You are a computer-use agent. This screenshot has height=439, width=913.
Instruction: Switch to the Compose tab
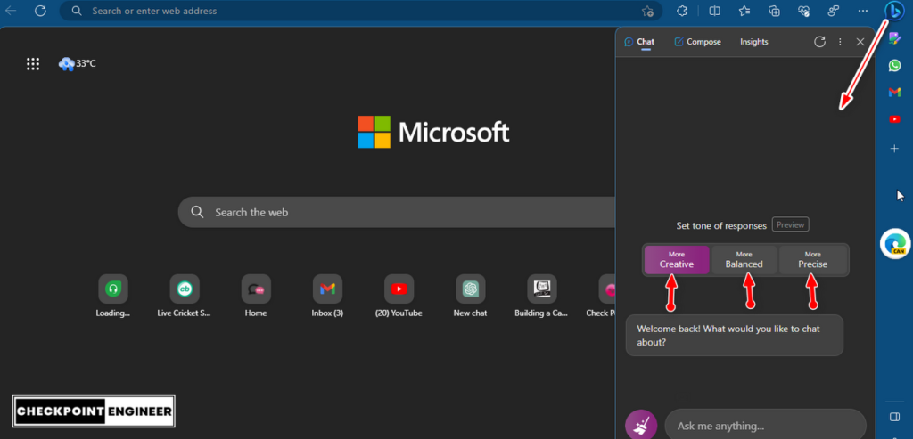point(697,42)
